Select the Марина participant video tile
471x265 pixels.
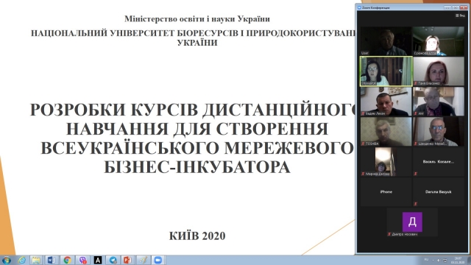[x=386, y=162]
